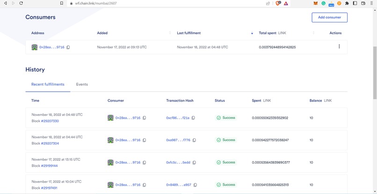Copy consumer address in the 13:15 UTC fulfillment row
This screenshot has width=377, height=194.
point(144,163)
